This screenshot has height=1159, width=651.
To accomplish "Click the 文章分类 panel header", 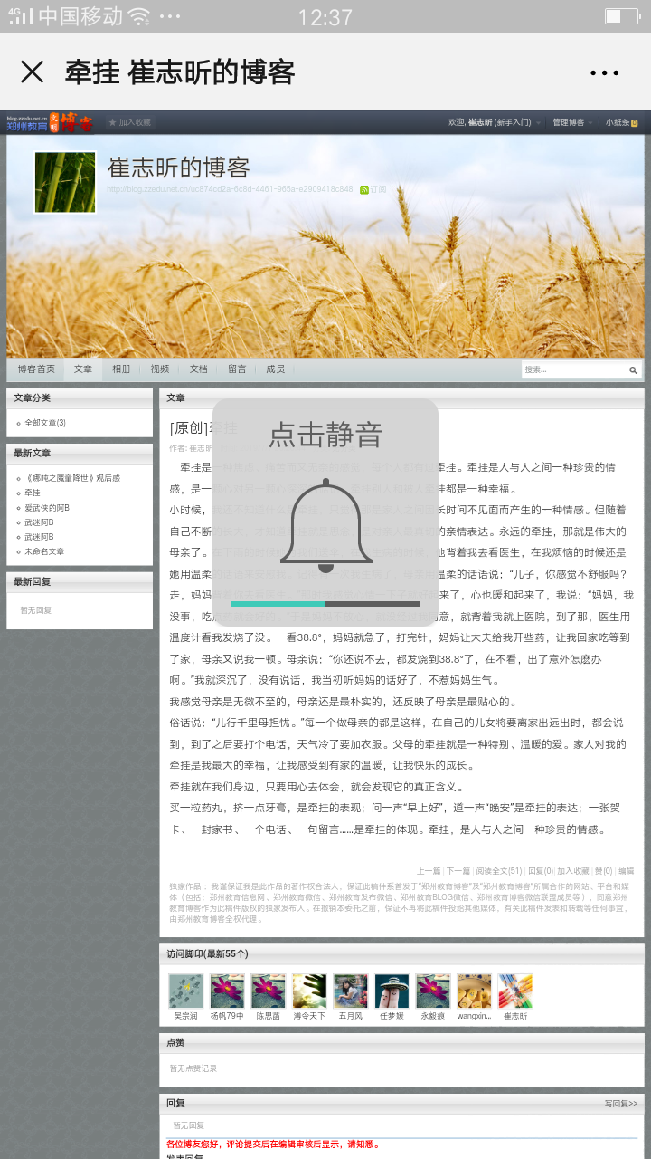I will [80, 398].
